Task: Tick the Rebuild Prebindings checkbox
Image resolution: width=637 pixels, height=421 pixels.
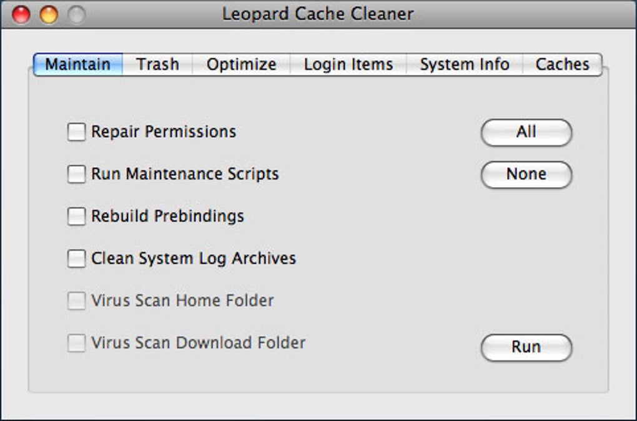Action: [x=76, y=216]
